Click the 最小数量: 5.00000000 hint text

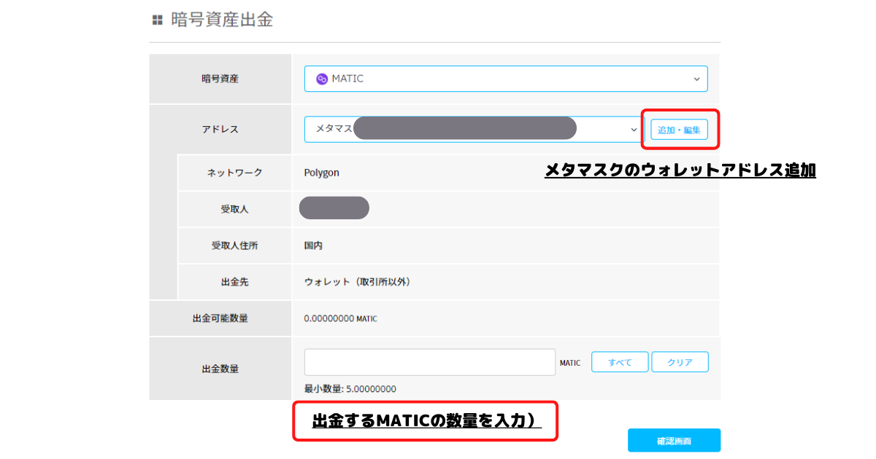pyautogui.click(x=350, y=389)
